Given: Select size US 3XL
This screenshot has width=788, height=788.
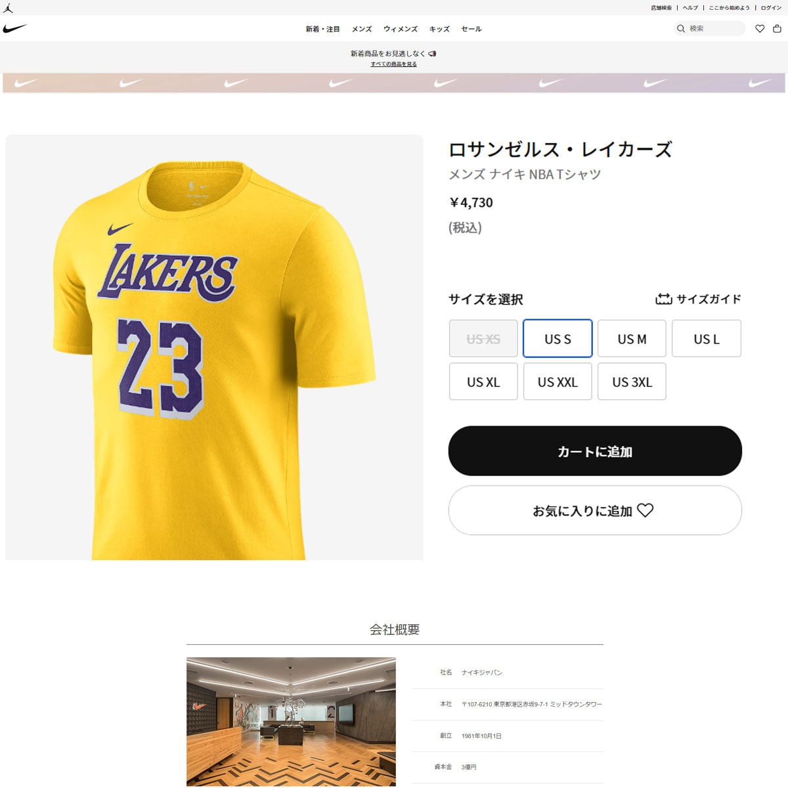Looking at the screenshot, I should point(632,382).
